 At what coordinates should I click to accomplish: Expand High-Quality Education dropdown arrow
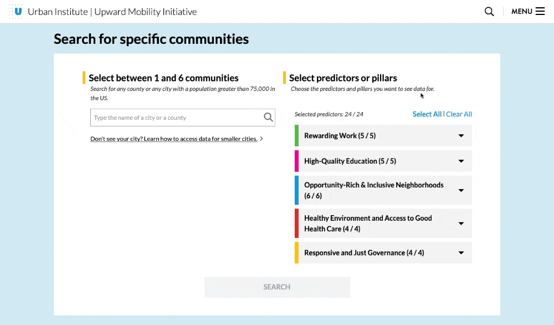pyautogui.click(x=461, y=161)
